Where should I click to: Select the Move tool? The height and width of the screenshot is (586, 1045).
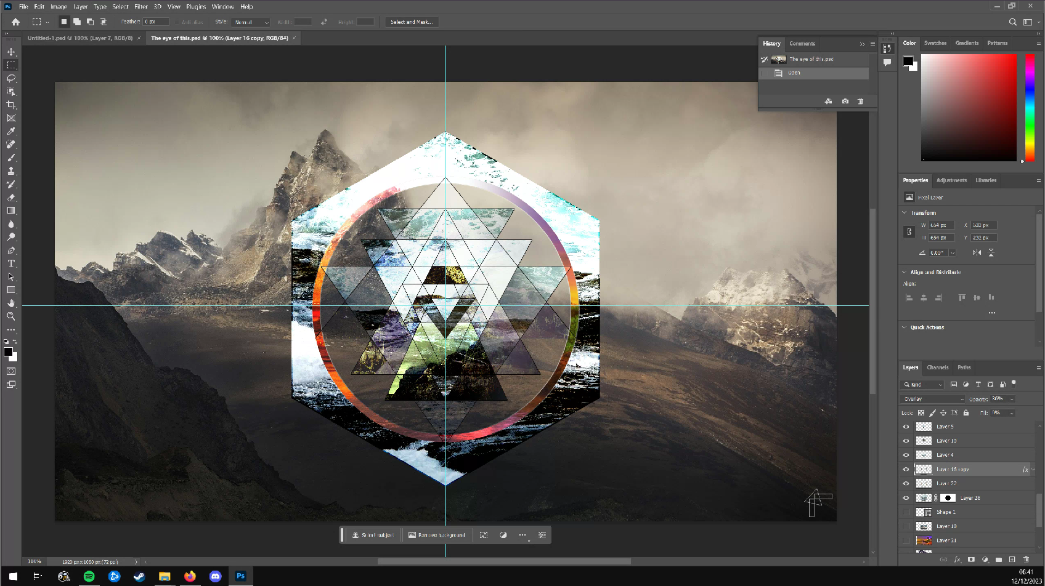coord(11,52)
